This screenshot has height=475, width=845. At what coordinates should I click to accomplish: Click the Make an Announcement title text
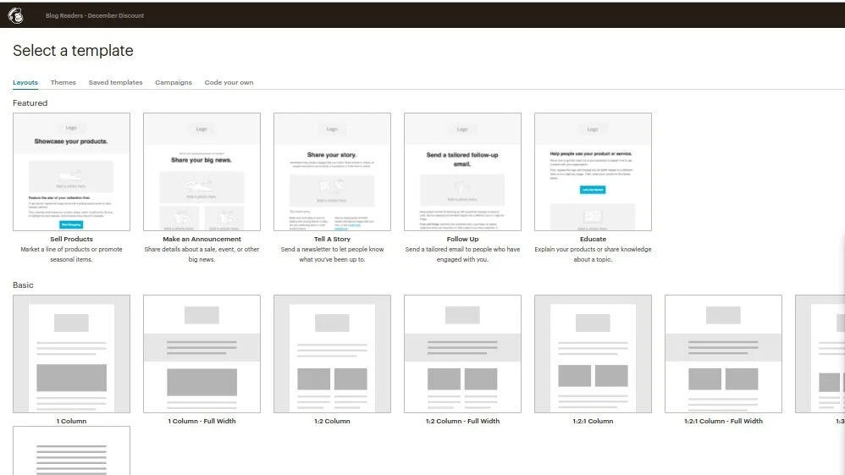(x=202, y=239)
